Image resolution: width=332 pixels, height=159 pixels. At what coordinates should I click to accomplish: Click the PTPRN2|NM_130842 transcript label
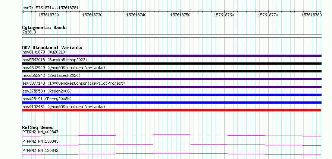(x=40, y=150)
